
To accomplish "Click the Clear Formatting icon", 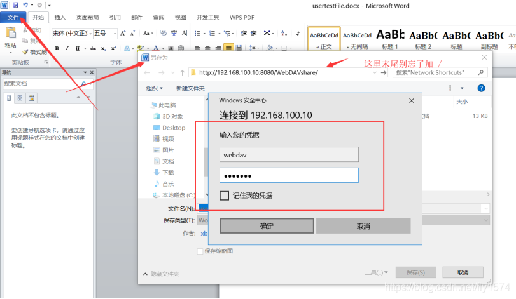I will click(164, 33).
